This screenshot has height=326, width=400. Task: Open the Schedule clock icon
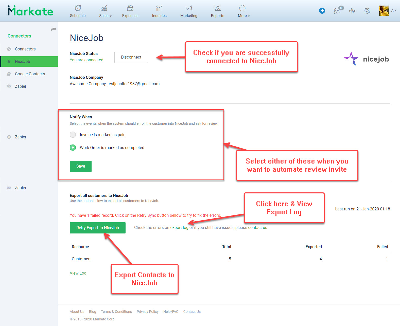pos(78,8)
